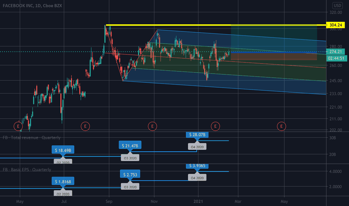Click the $ 2.753 EPS label
The image size is (349, 206).
pyautogui.click(x=130, y=175)
